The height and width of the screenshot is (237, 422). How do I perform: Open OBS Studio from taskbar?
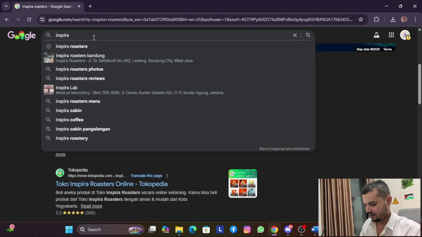[301, 229]
